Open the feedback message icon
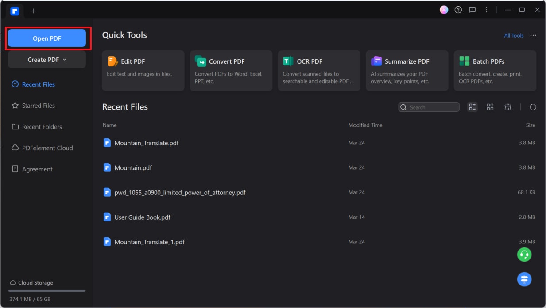 [472, 10]
